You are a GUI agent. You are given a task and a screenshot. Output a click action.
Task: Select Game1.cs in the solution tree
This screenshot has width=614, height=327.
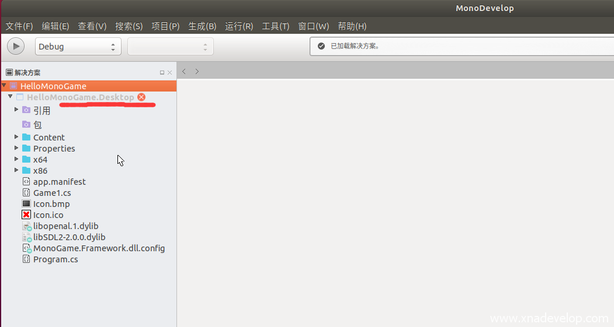[x=52, y=193]
